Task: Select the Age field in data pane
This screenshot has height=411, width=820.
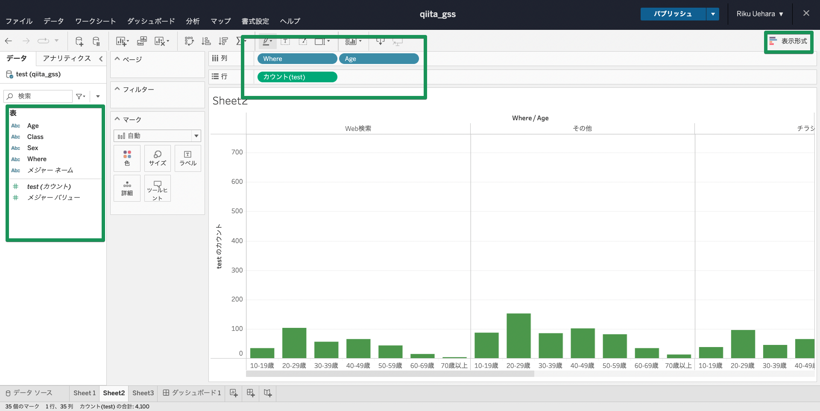Action: point(33,126)
